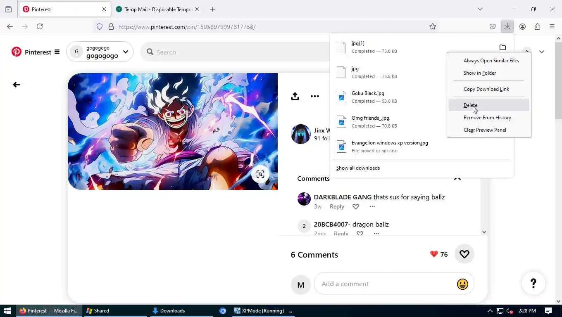Bookmark this page with star icon
The image size is (562, 317).
click(x=433, y=26)
